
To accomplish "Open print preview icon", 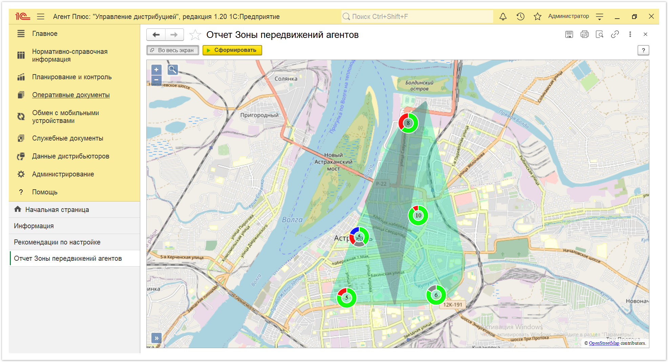I will coord(600,34).
